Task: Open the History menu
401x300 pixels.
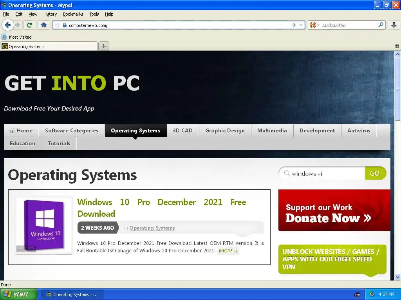Action: tap(50, 14)
